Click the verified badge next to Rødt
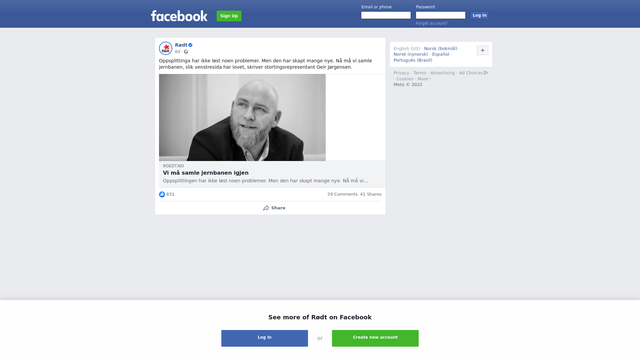Screen dimensions: 640x360 point(190,45)
